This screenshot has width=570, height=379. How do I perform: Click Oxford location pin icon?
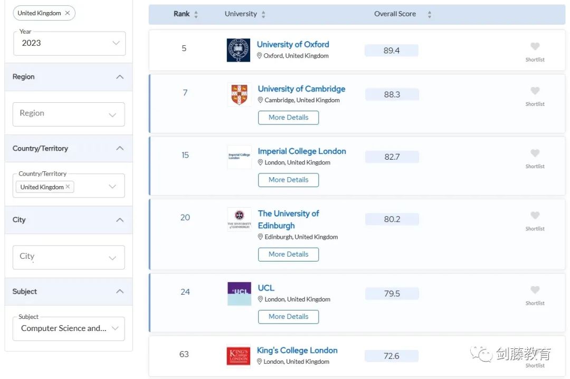259,55
